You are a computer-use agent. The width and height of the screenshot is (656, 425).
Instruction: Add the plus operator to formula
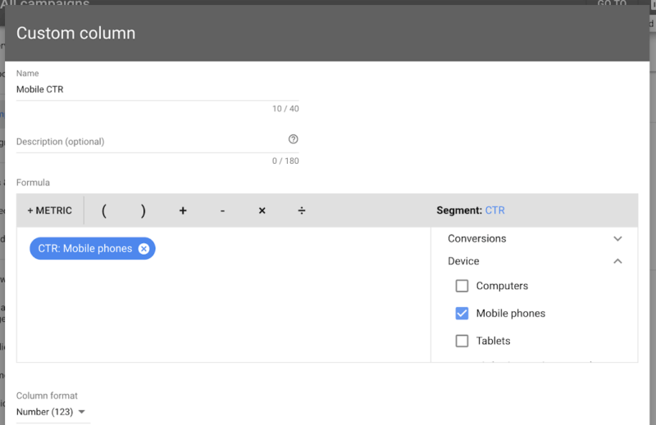(183, 210)
